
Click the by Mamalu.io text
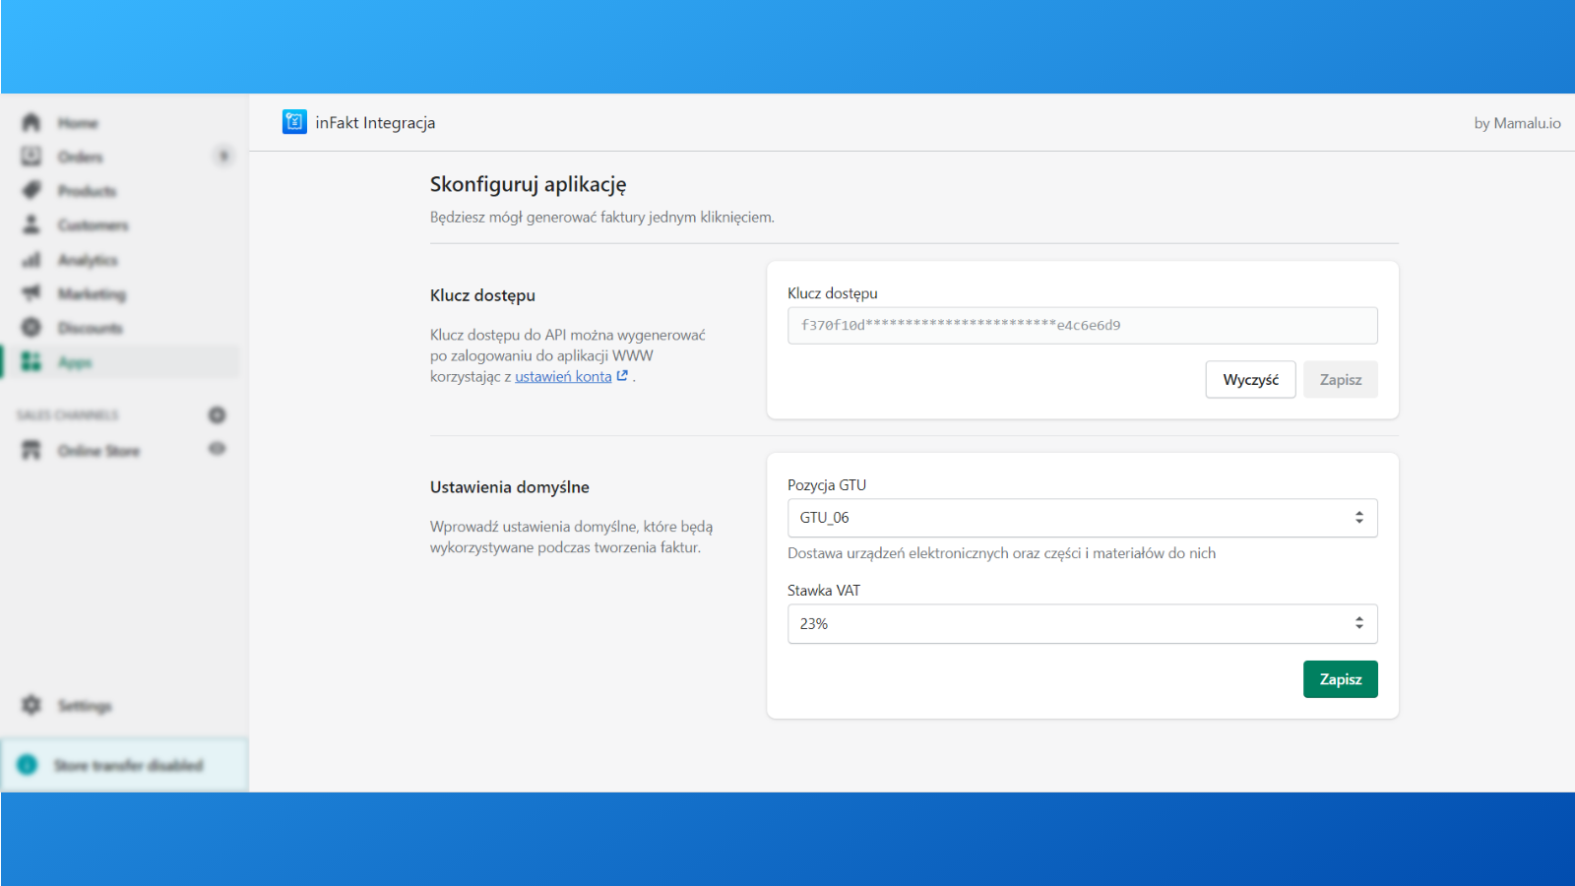1517,123
